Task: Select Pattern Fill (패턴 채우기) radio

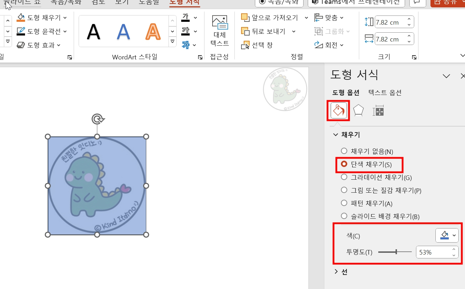Action: click(x=344, y=203)
